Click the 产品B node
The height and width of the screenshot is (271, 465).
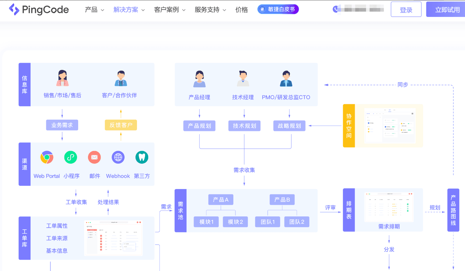(x=282, y=200)
